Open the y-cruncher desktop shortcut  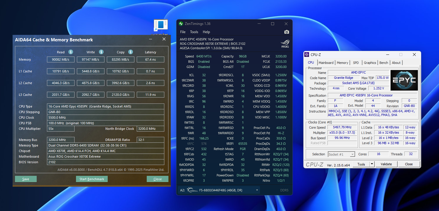coord(161,27)
